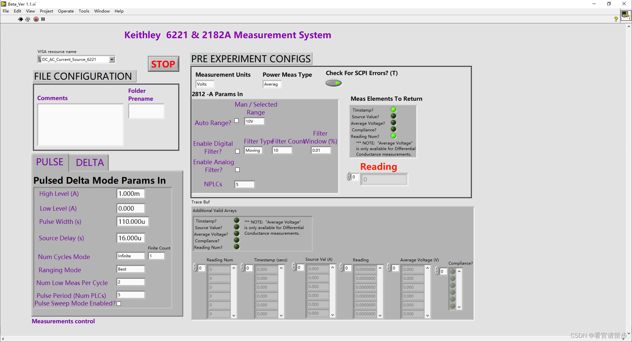Open Num Cycles Mode Infinite selector
The width and height of the screenshot is (632, 342).
(x=131, y=256)
